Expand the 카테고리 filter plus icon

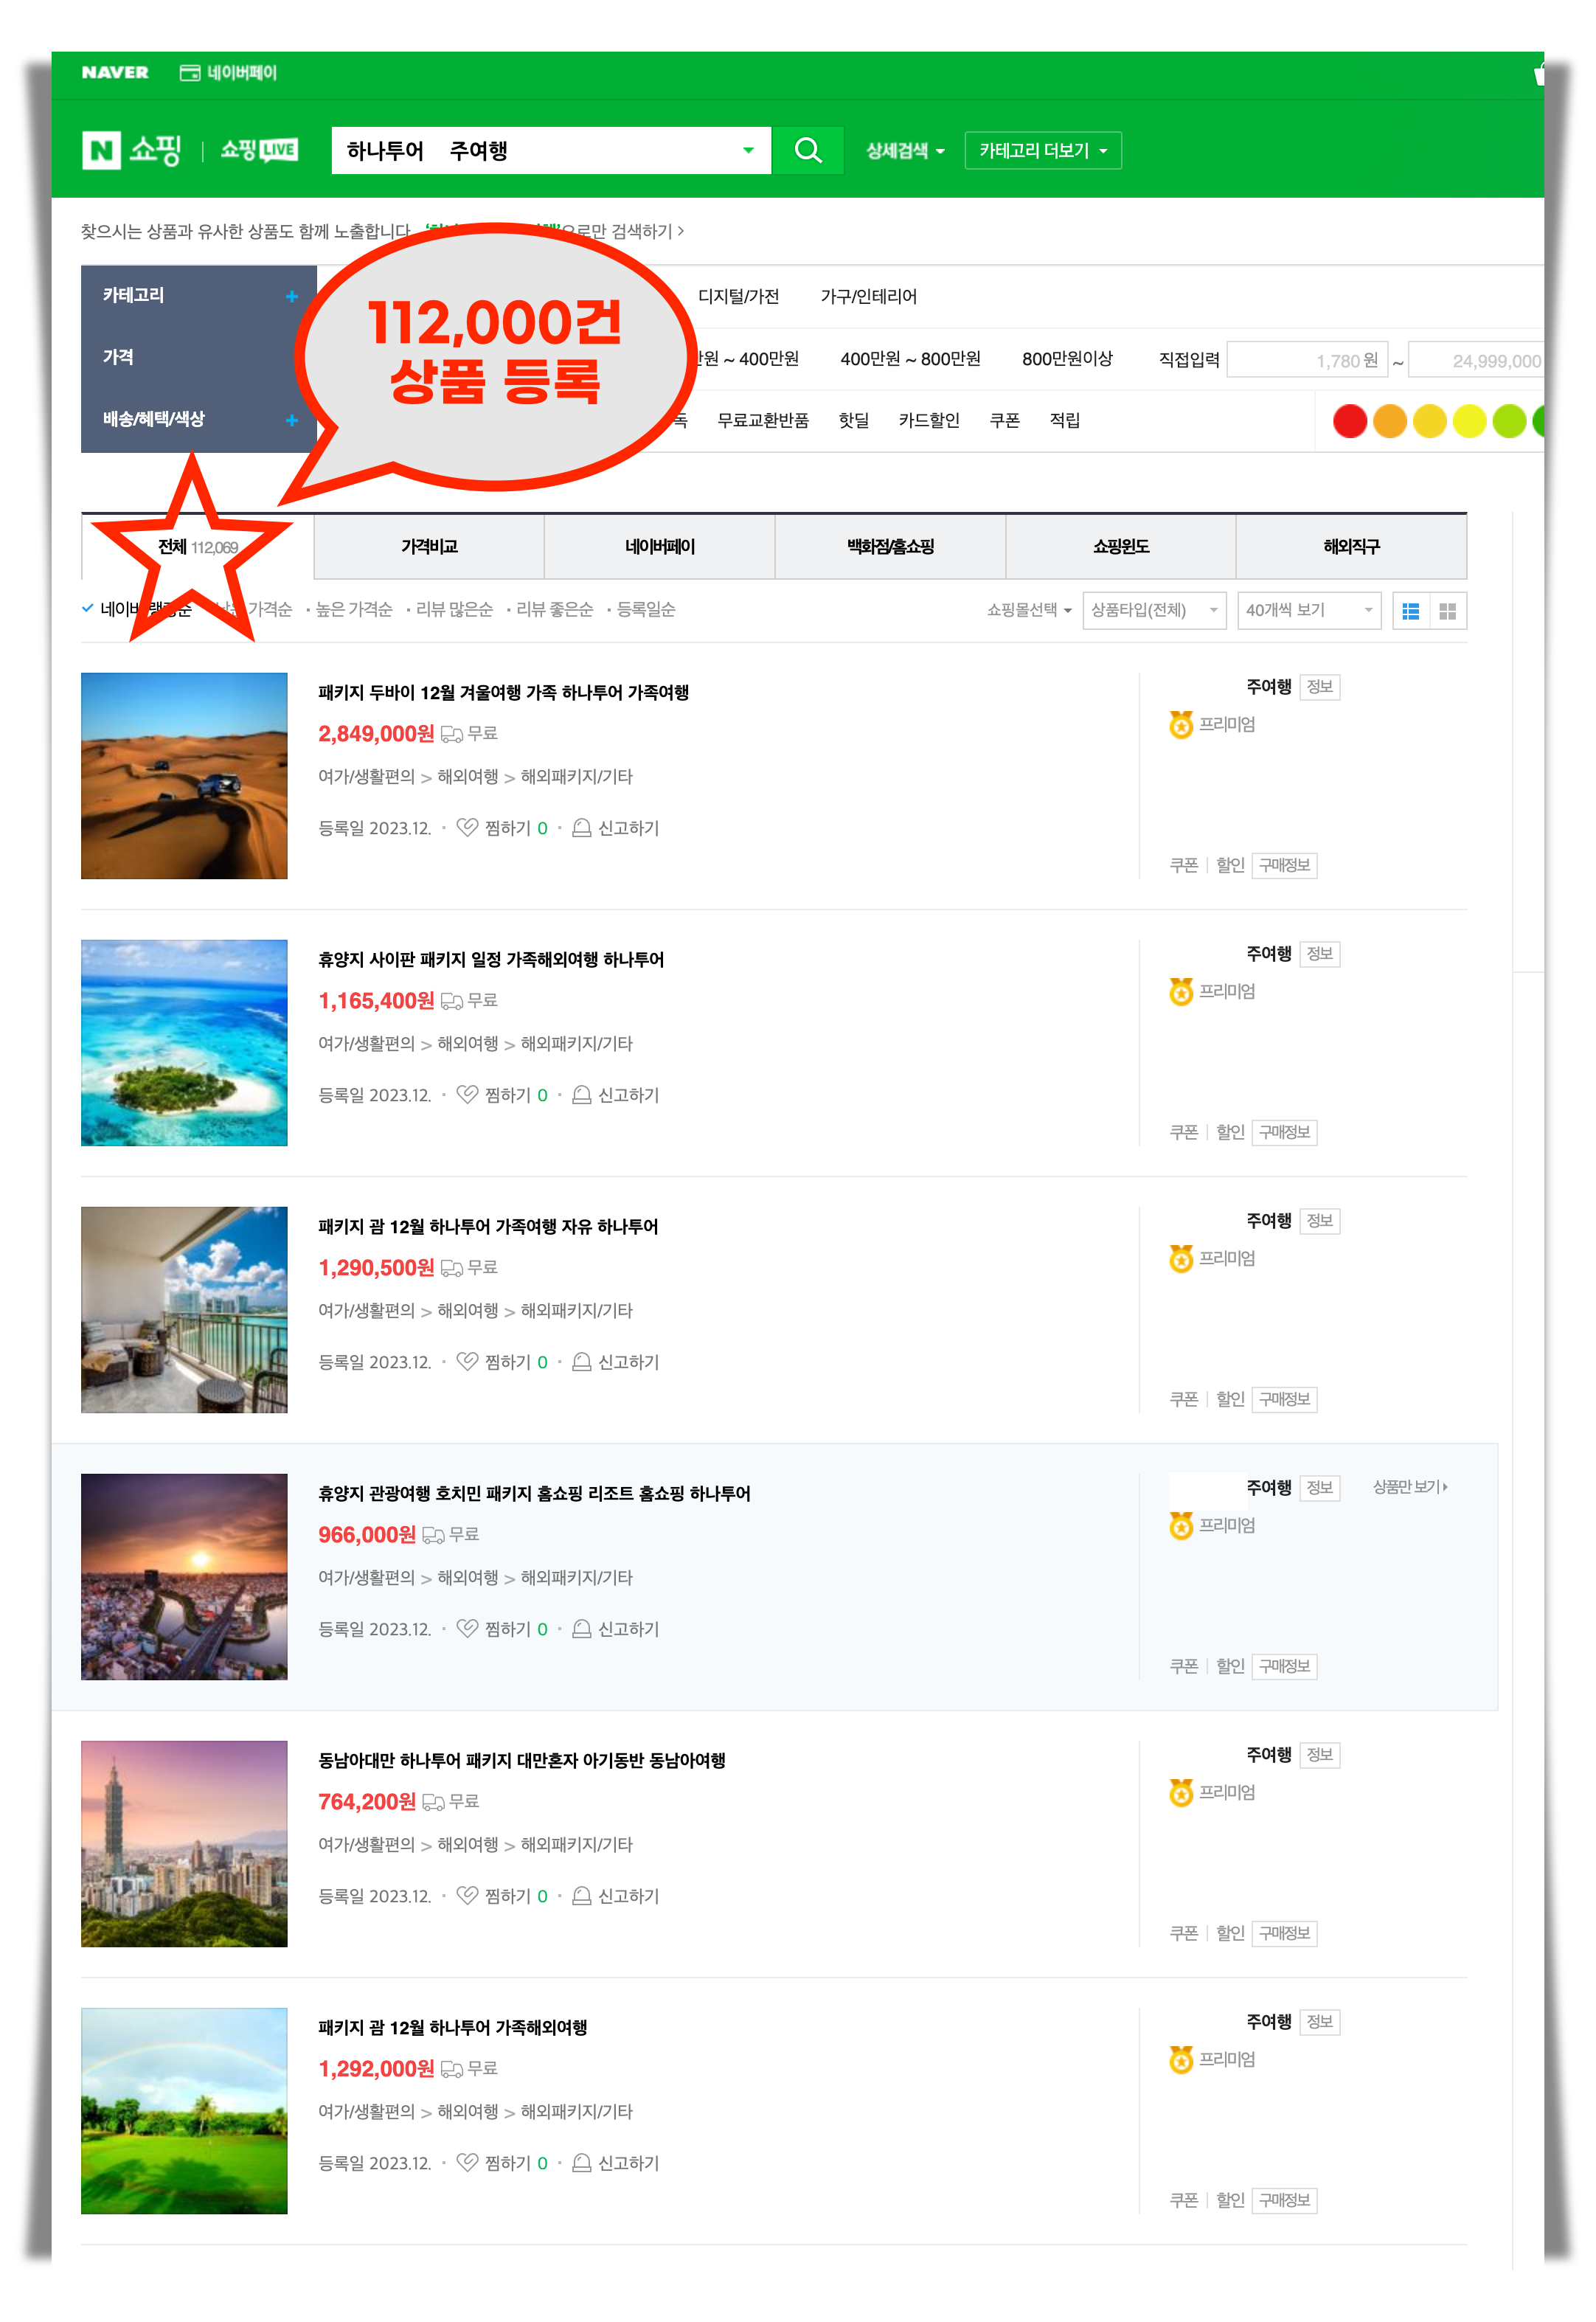coord(292,296)
